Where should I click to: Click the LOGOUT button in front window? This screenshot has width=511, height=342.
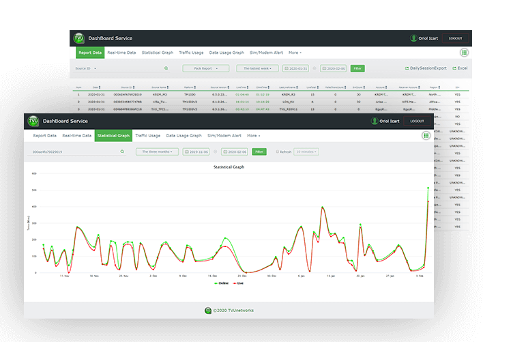[x=418, y=121]
